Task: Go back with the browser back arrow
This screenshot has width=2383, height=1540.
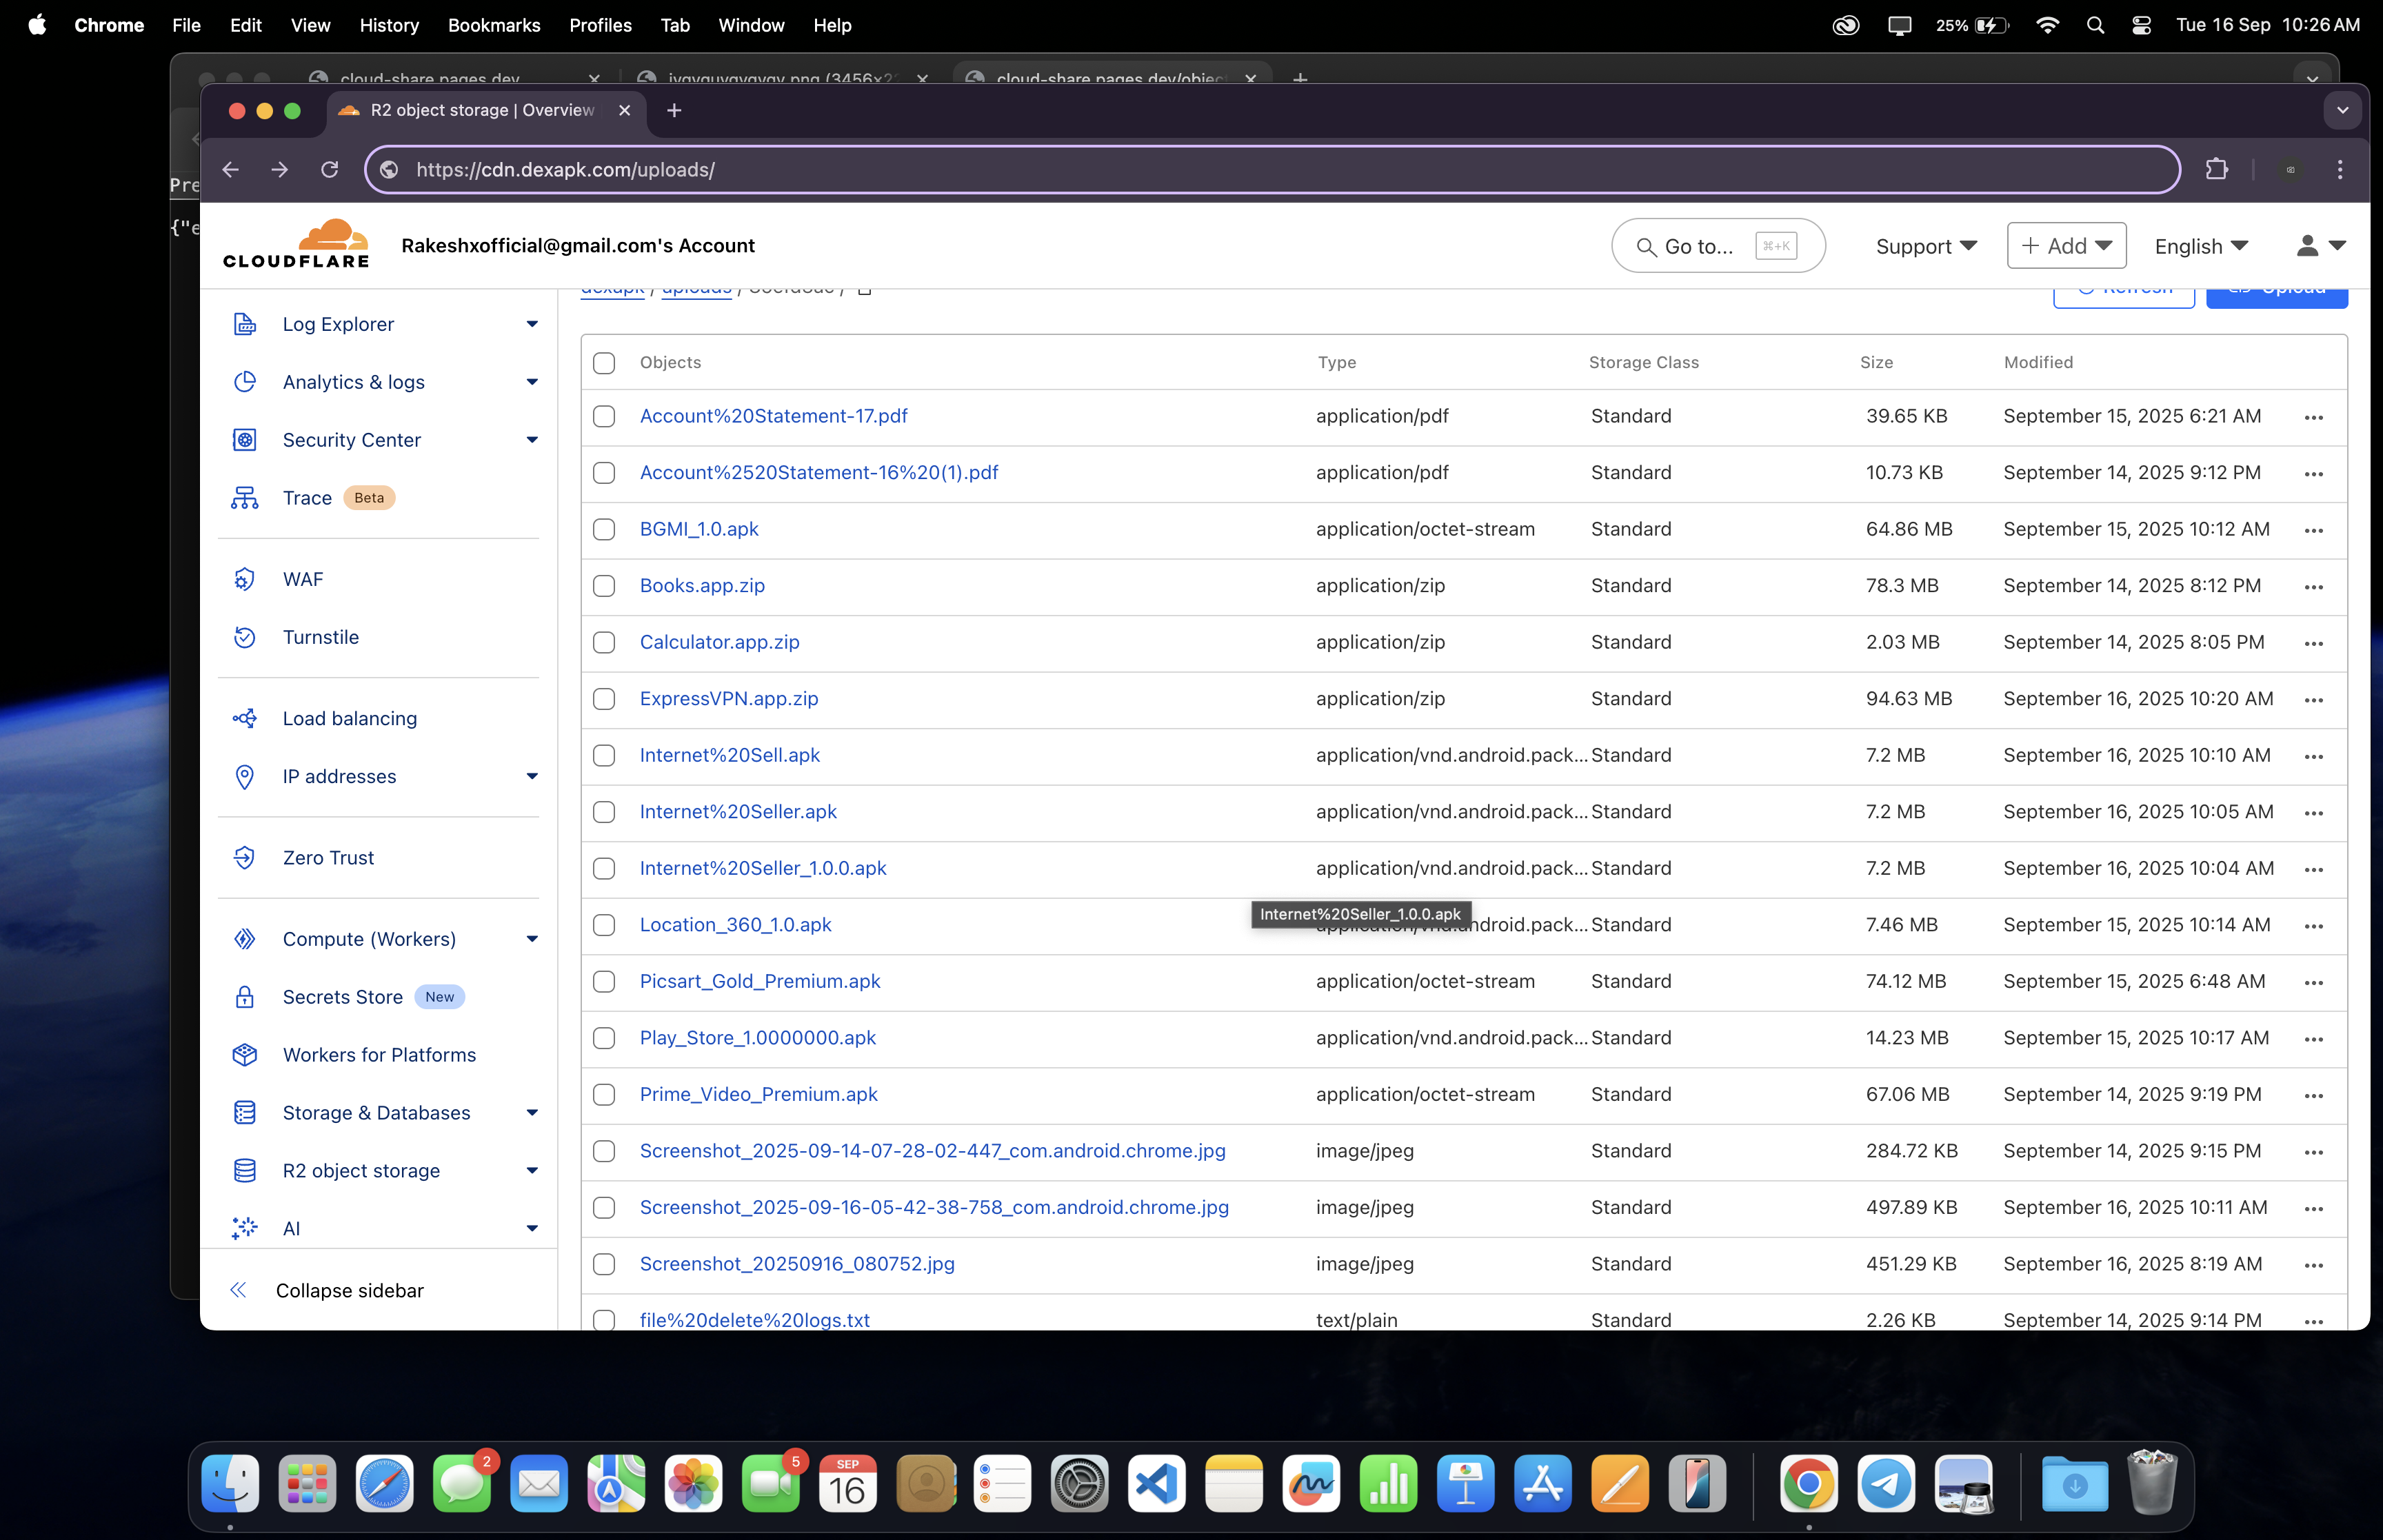Action: (x=231, y=169)
